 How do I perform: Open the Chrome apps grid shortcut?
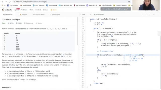pyautogui.click(x=2, y=5)
